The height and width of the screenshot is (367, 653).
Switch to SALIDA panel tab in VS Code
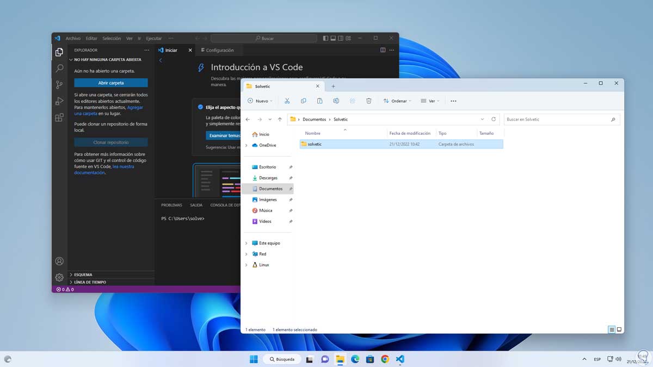pos(196,205)
